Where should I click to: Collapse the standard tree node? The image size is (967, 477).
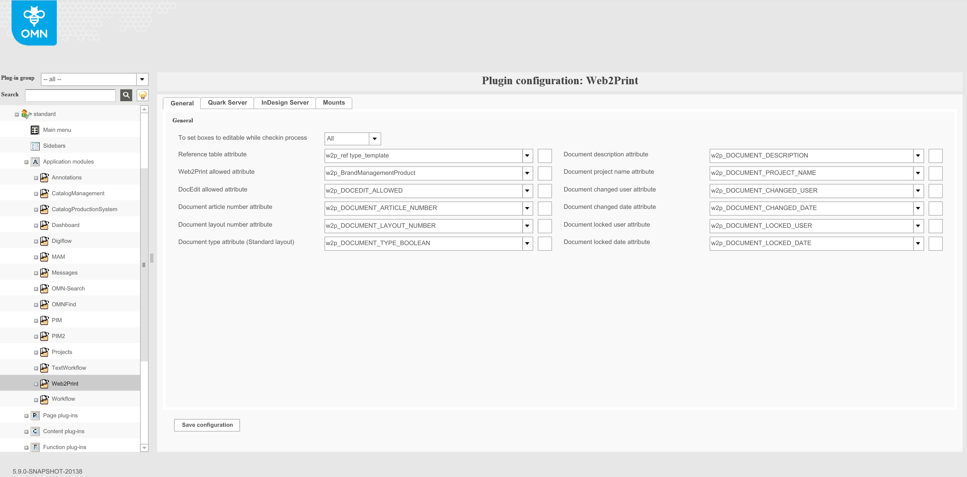click(x=16, y=114)
